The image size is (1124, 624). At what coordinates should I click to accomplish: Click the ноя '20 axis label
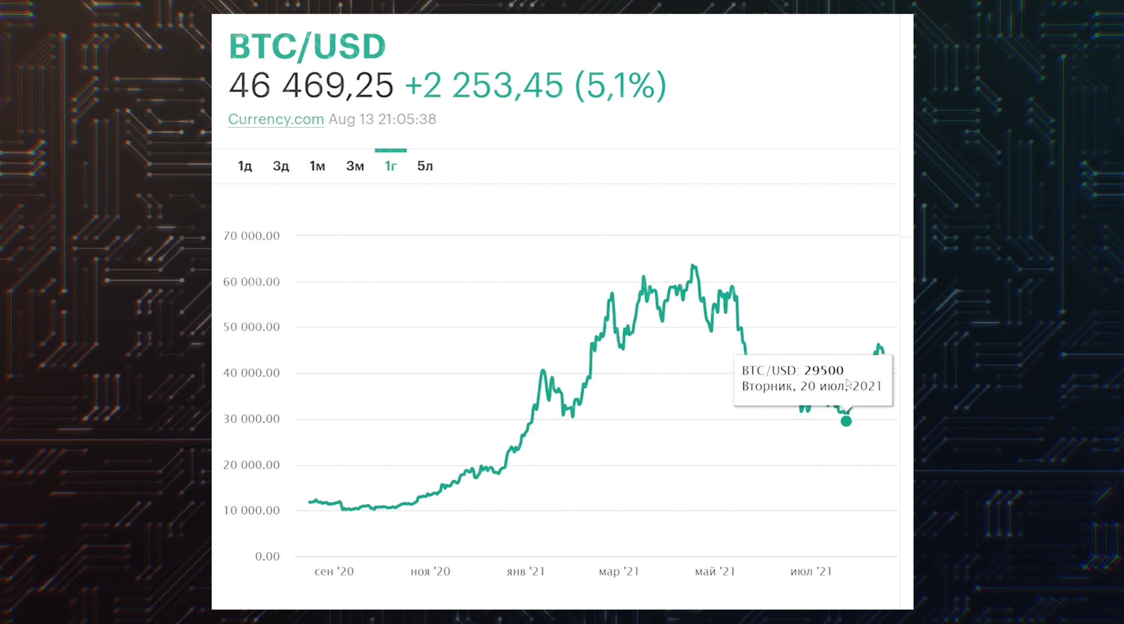430,572
